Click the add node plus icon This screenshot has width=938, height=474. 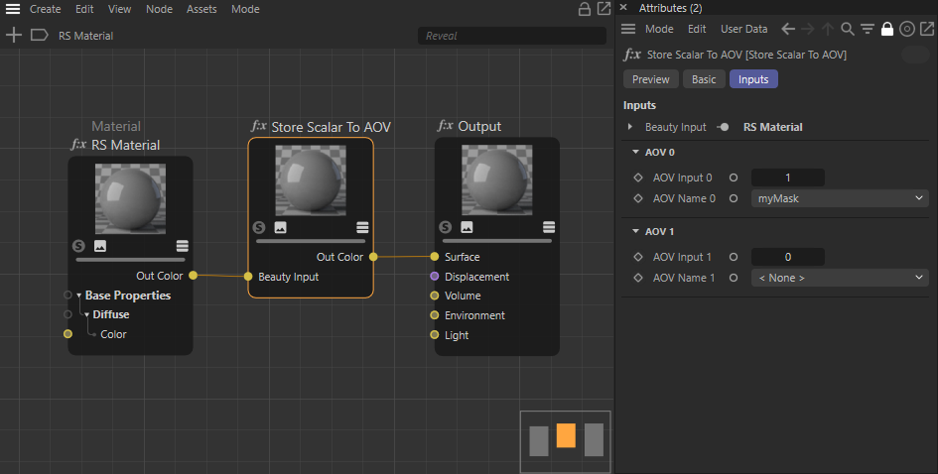coord(14,35)
